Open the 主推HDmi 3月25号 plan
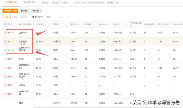The image size is (183, 108). pos(25,49)
